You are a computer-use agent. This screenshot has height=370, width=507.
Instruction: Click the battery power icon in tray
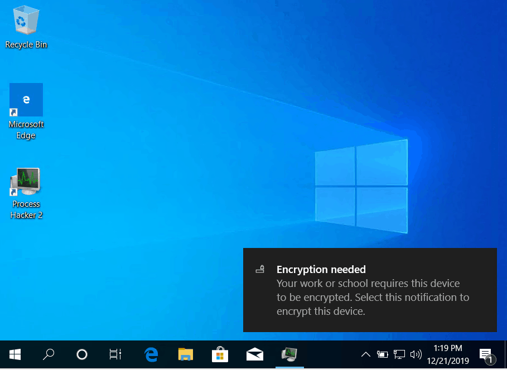pos(383,354)
